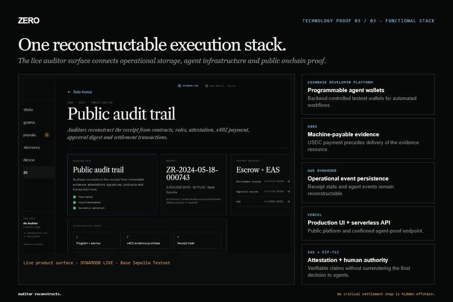Open the EAS contract arrow link

point(288,201)
